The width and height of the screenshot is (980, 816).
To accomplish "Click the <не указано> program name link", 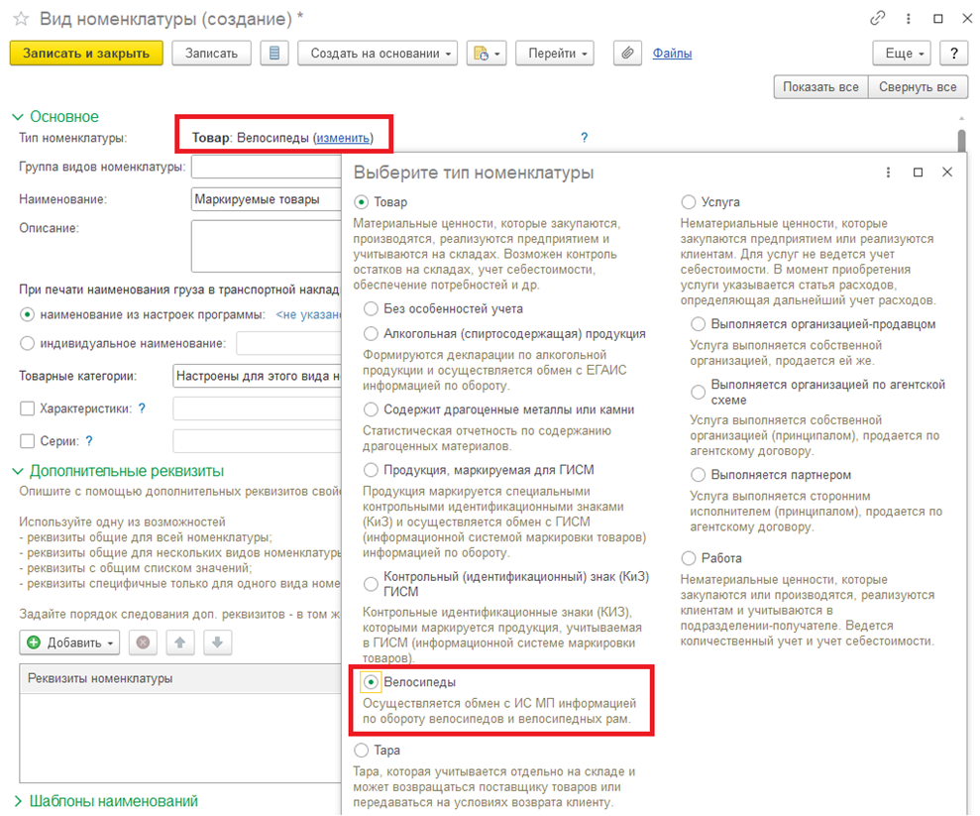I will click(309, 314).
